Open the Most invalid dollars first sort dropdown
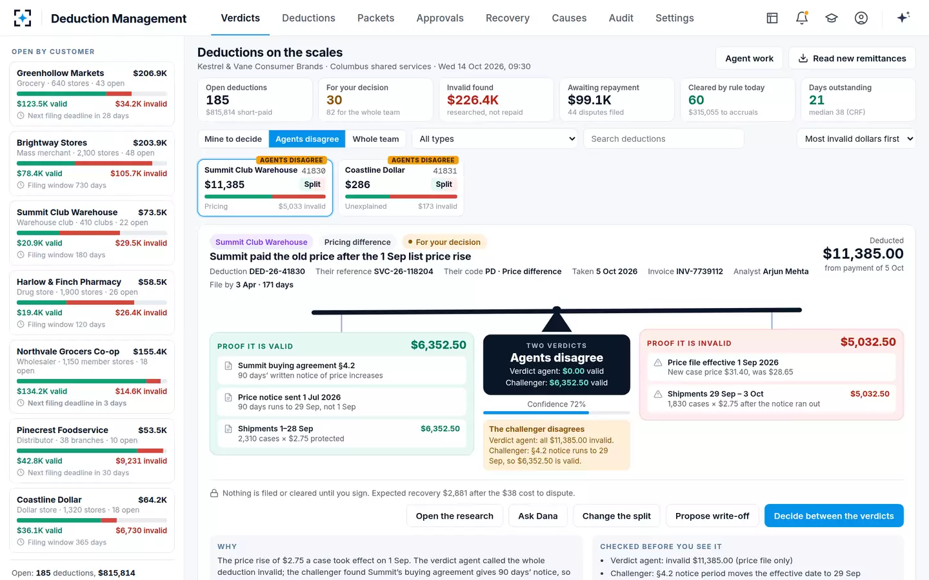Image resolution: width=929 pixels, height=580 pixels. (857, 139)
